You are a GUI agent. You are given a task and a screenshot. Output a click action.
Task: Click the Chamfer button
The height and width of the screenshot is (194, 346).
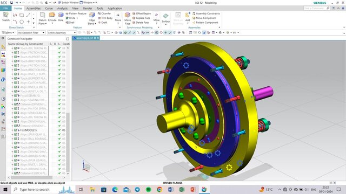pyautogui.click(x=104, y=13)
